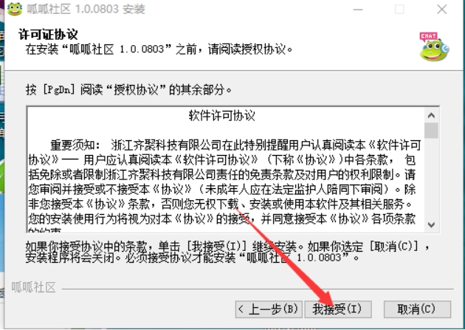Click the 软件许可协议 title in the license text

click(x=222, y=116)
